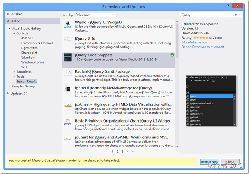Viewport: 249px width, 174px height.
Task: Click the five-star rating stars
Action: tap(201, 38)
